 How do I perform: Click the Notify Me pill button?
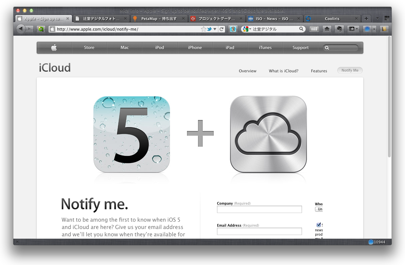350,70
